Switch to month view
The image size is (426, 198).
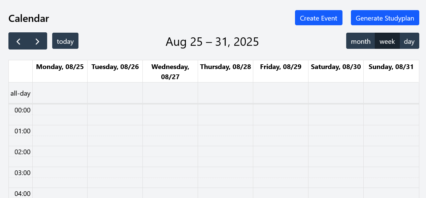(360, 41)
